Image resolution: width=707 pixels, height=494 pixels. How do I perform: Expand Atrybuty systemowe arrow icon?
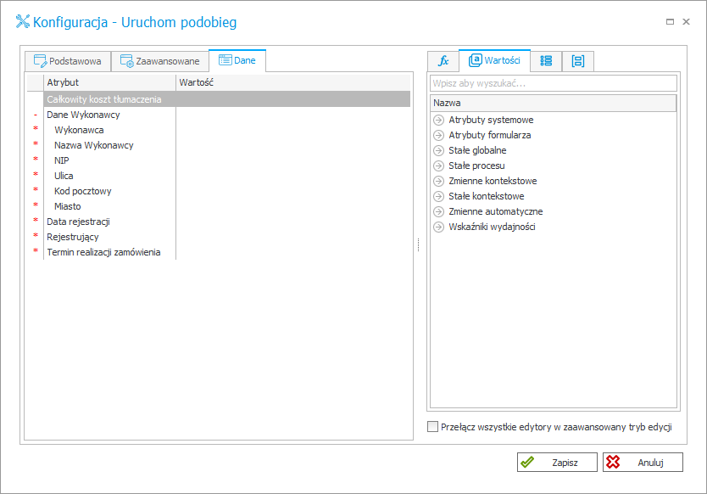pyautogui.click(x=438, y=121)
